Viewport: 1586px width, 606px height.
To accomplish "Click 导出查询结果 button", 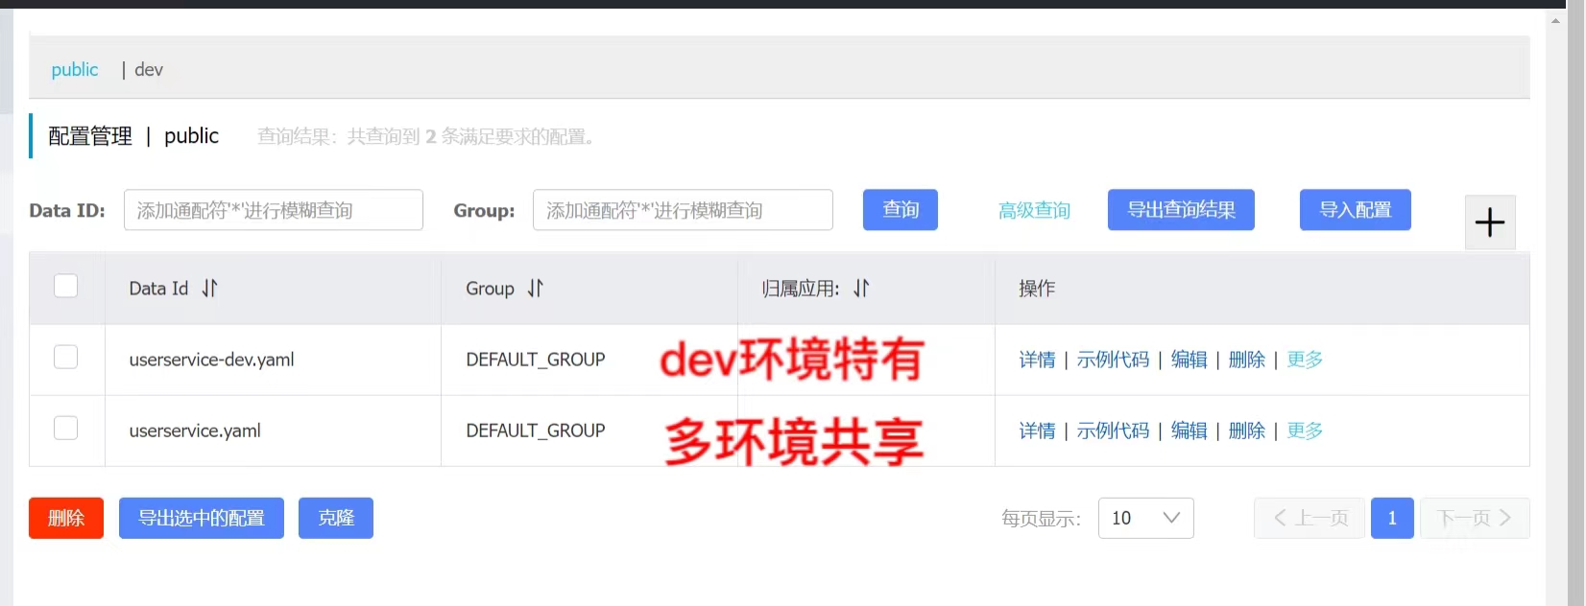I will pyautogui.click(x=1181, y=210).
